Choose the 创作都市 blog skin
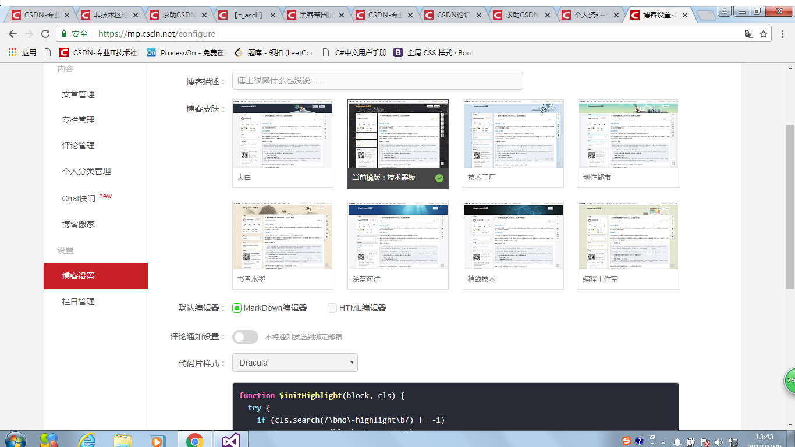The image size is (795, 447). [629, 143]
